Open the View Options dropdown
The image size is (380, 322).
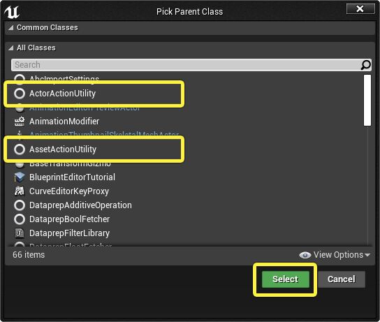(335, 255)
